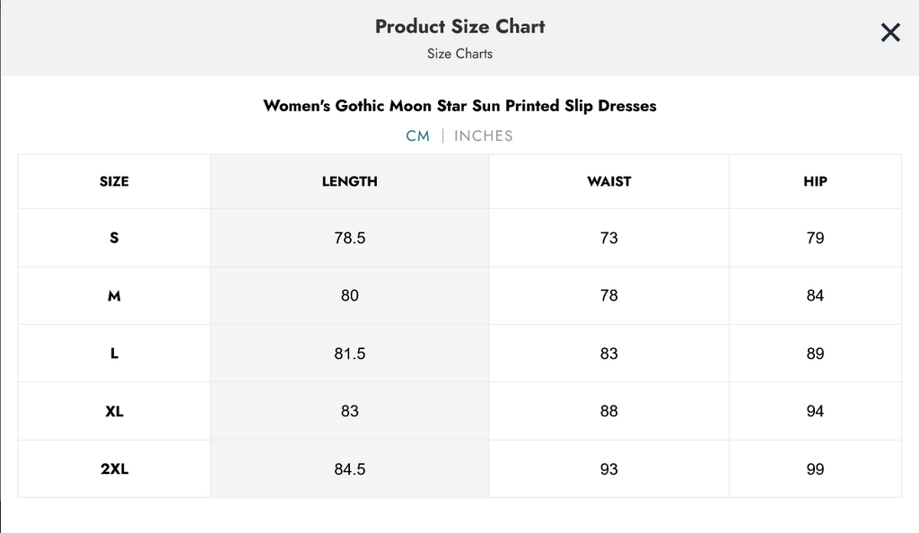Viewport: 919px width, 533px height.
Task: Click the HIP column header
Action: point(815,181)
